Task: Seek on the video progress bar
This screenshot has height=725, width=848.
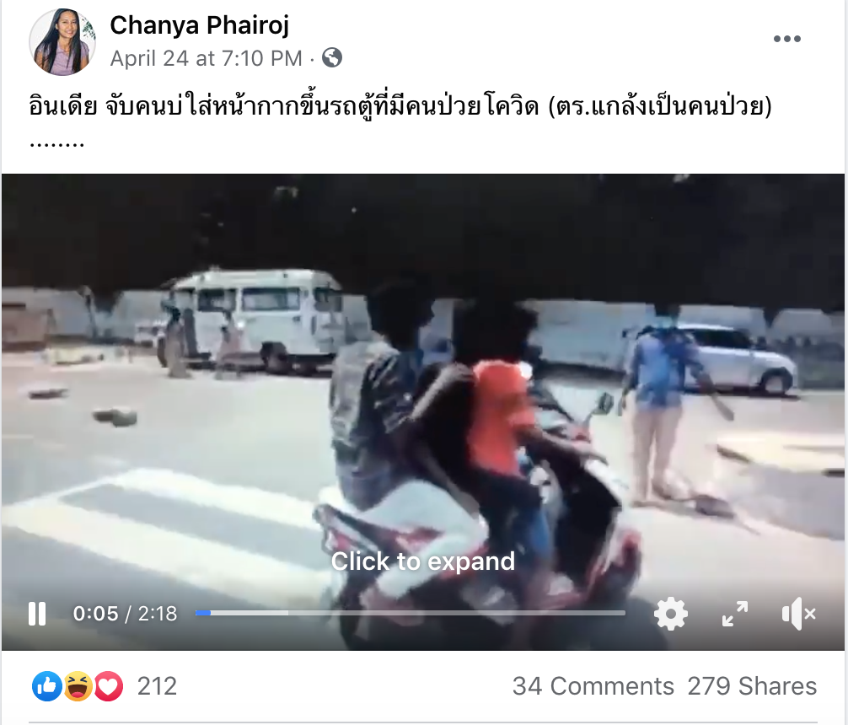Action: (x=410, y=613)
